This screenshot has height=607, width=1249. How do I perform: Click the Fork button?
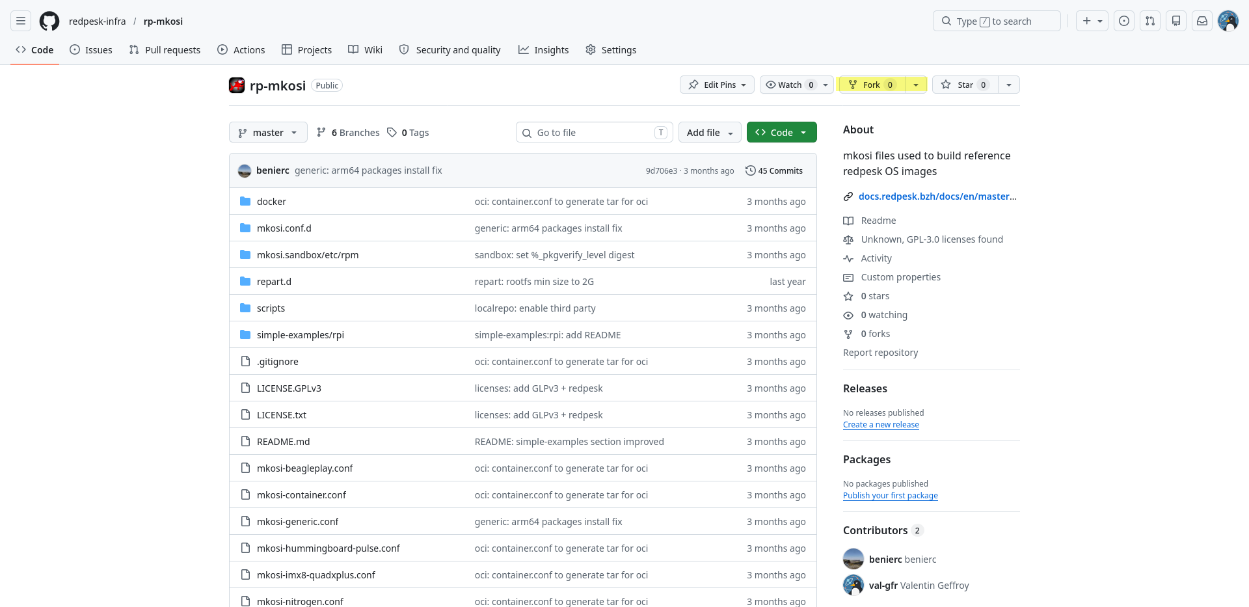(x=872, y=85)
